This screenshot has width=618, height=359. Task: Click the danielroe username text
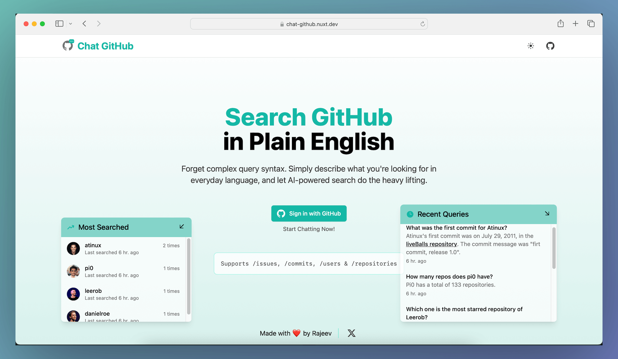point(97,313)
